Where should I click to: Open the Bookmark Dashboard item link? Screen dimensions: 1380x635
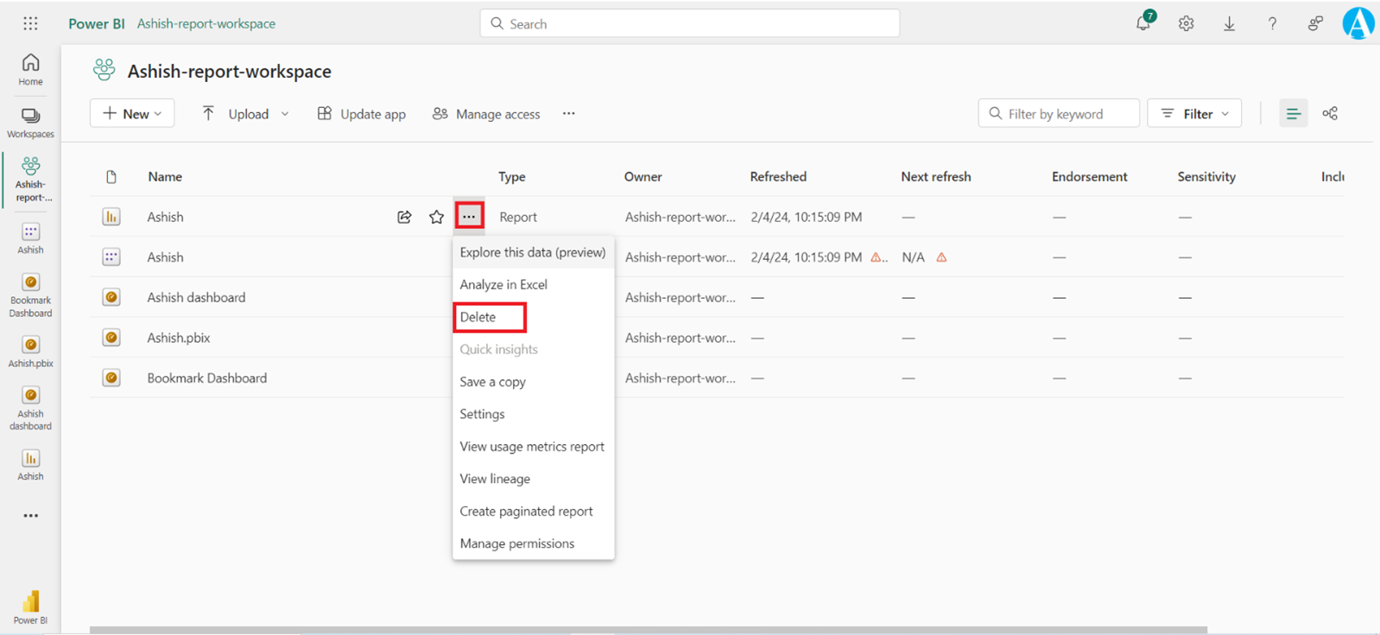(206, 378)
